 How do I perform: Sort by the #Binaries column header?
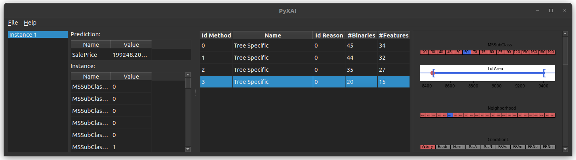coord(361,35)
